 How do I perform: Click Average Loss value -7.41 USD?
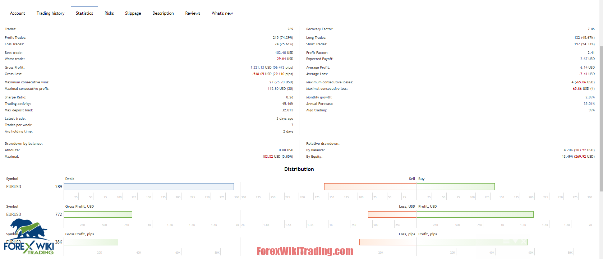pos(587,74)
